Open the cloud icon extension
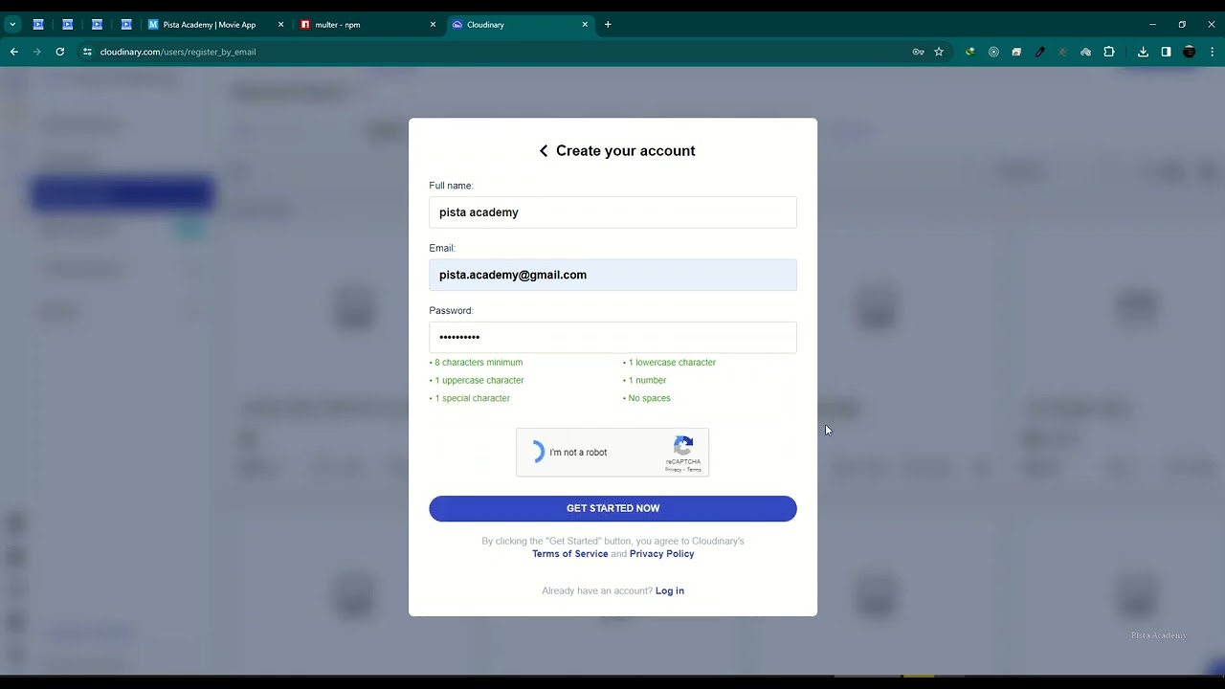Screen dimensions: 1225x689 [1086, 52]
